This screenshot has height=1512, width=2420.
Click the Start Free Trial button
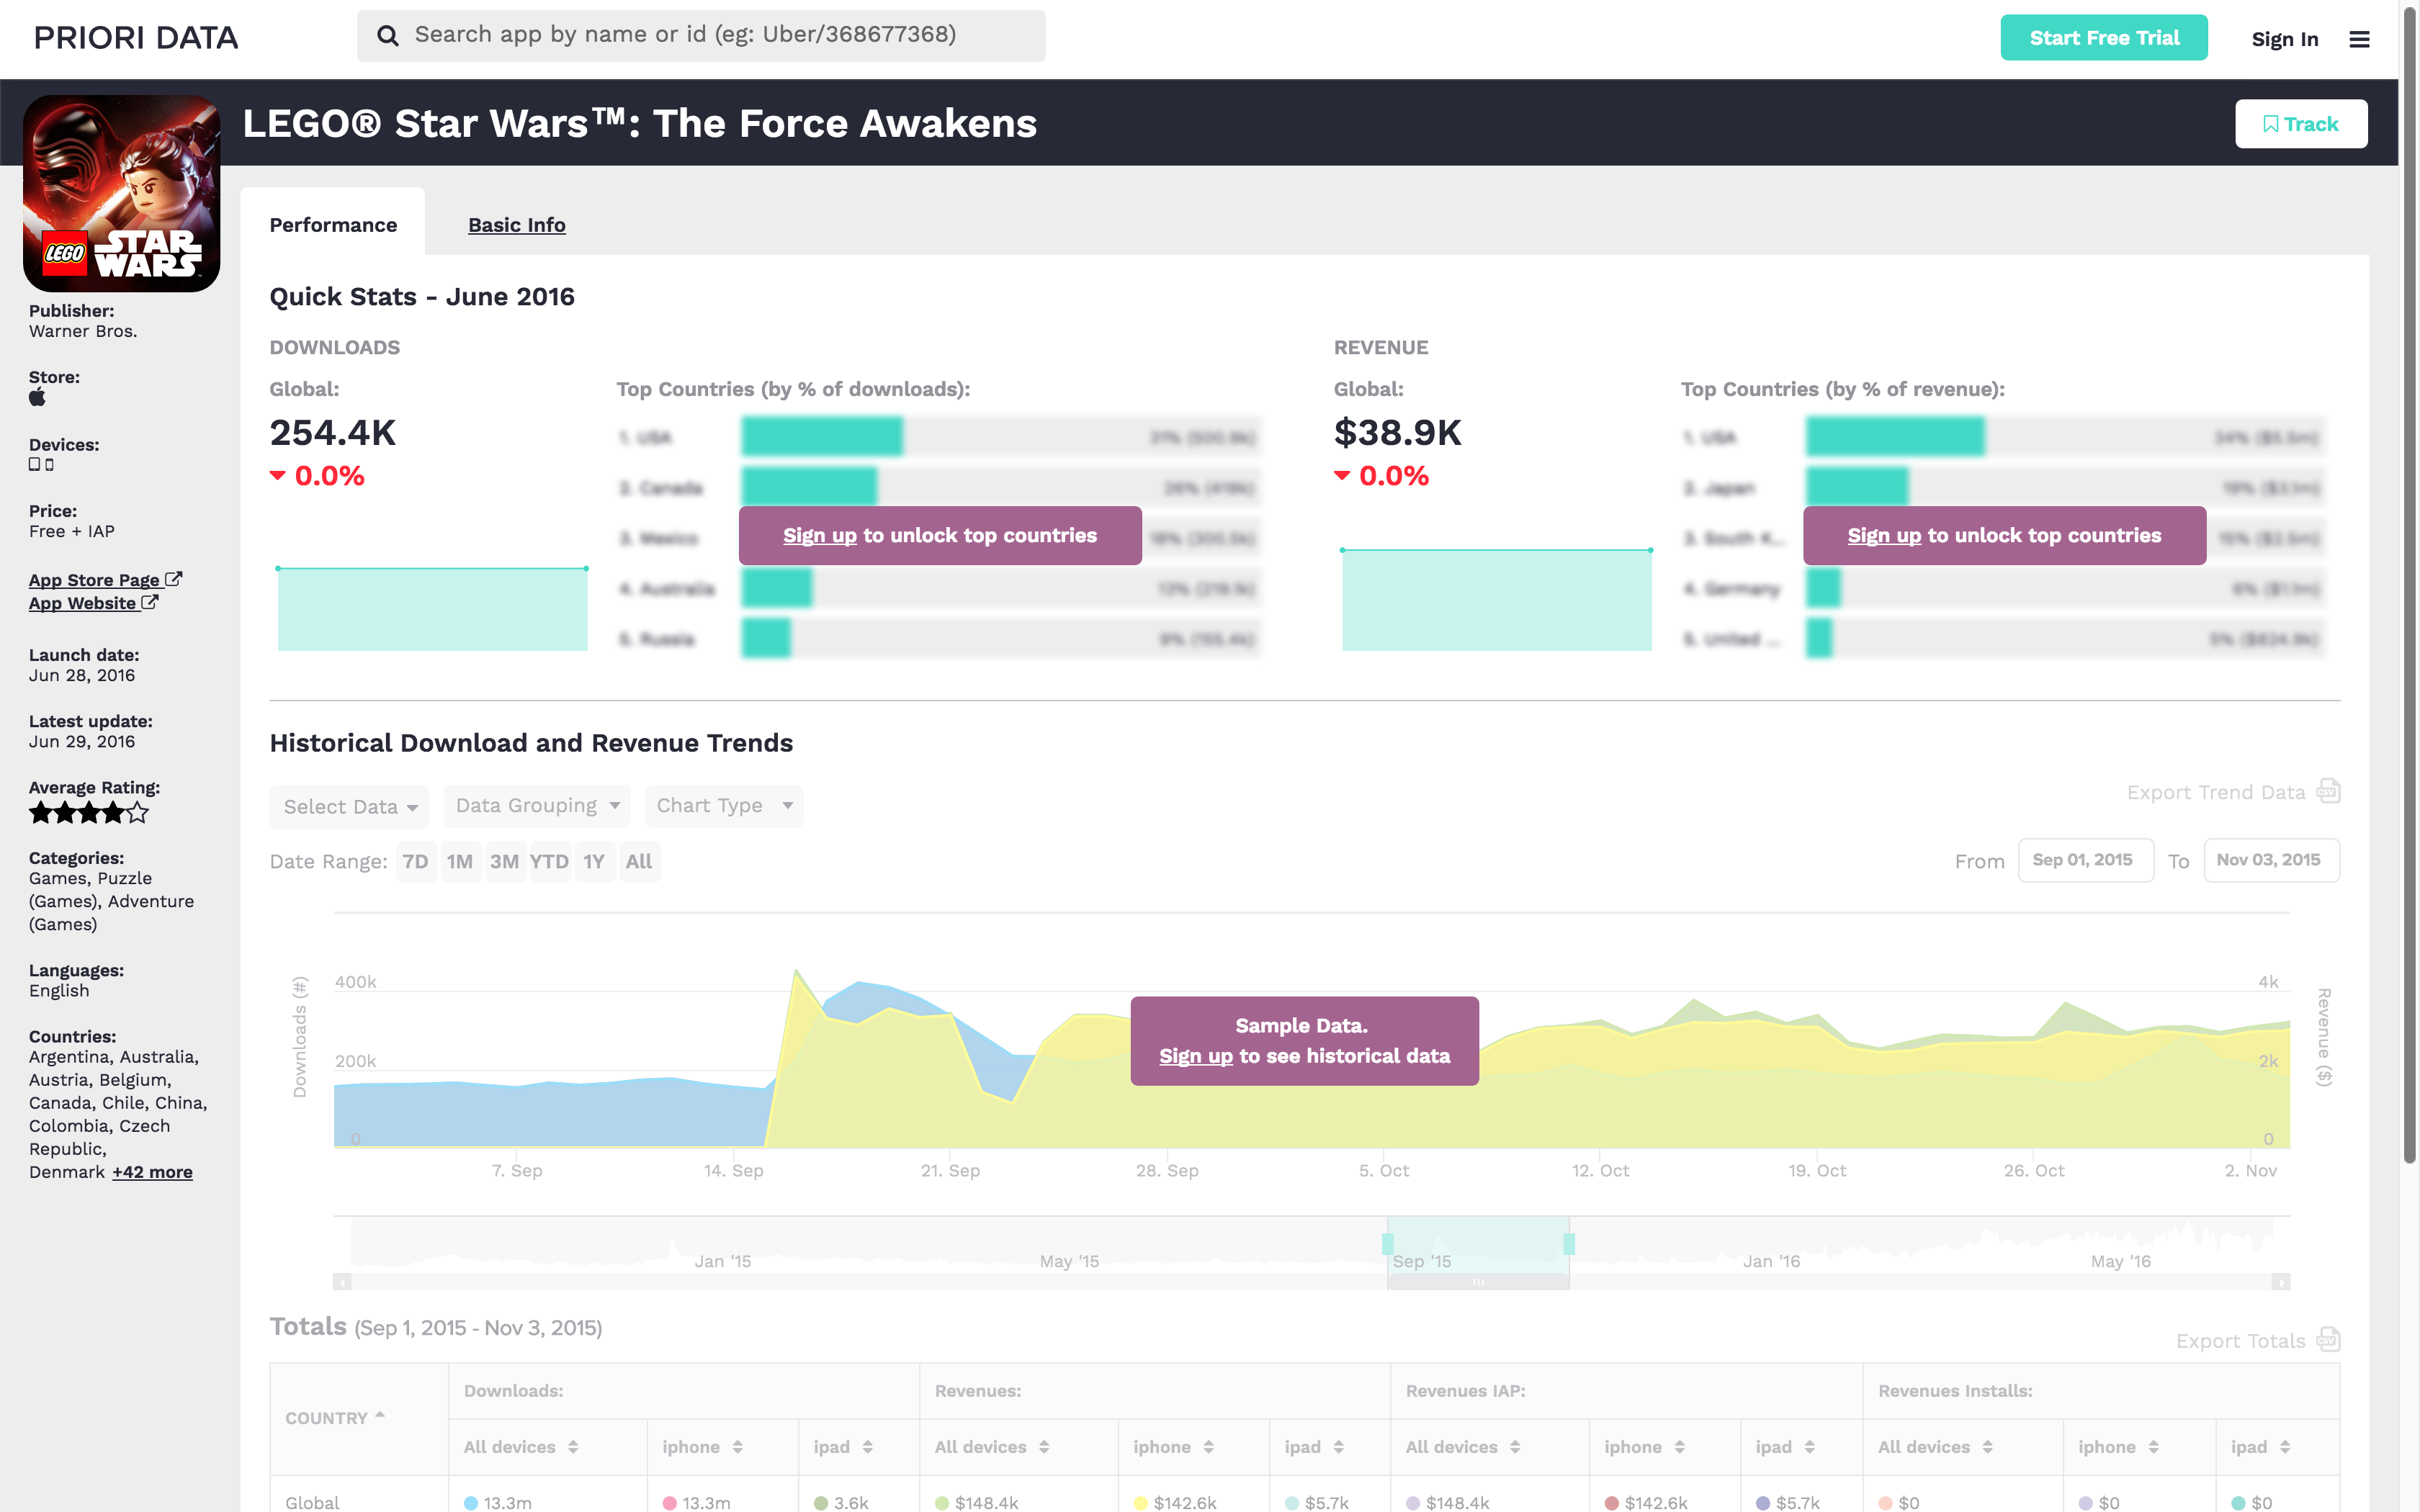[2103, 38]
